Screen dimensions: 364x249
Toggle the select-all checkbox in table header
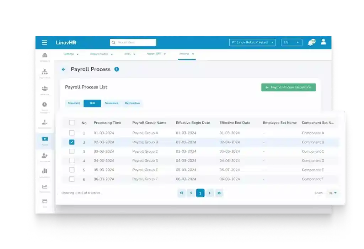(72, 123)
